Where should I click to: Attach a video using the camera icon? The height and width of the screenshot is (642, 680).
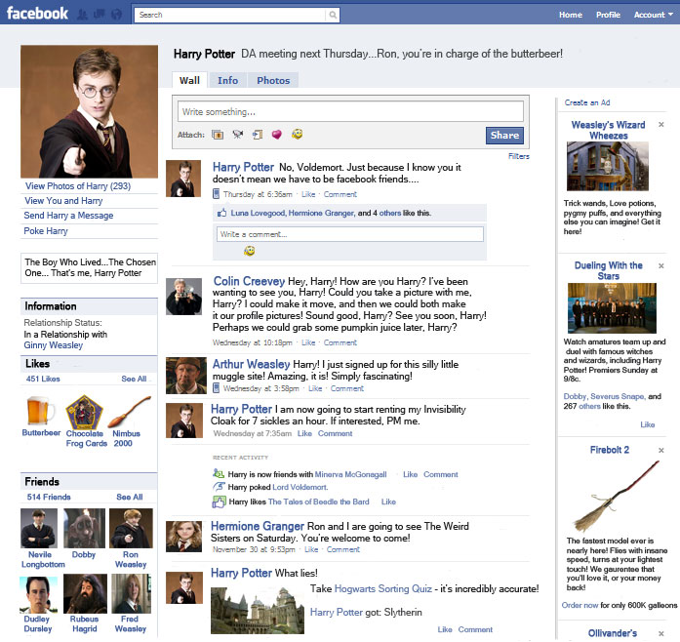click(238, 135)
